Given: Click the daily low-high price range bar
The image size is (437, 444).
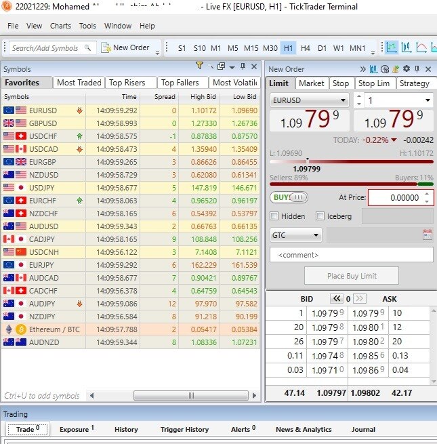Looking at the screenshot, I should 352,162.
